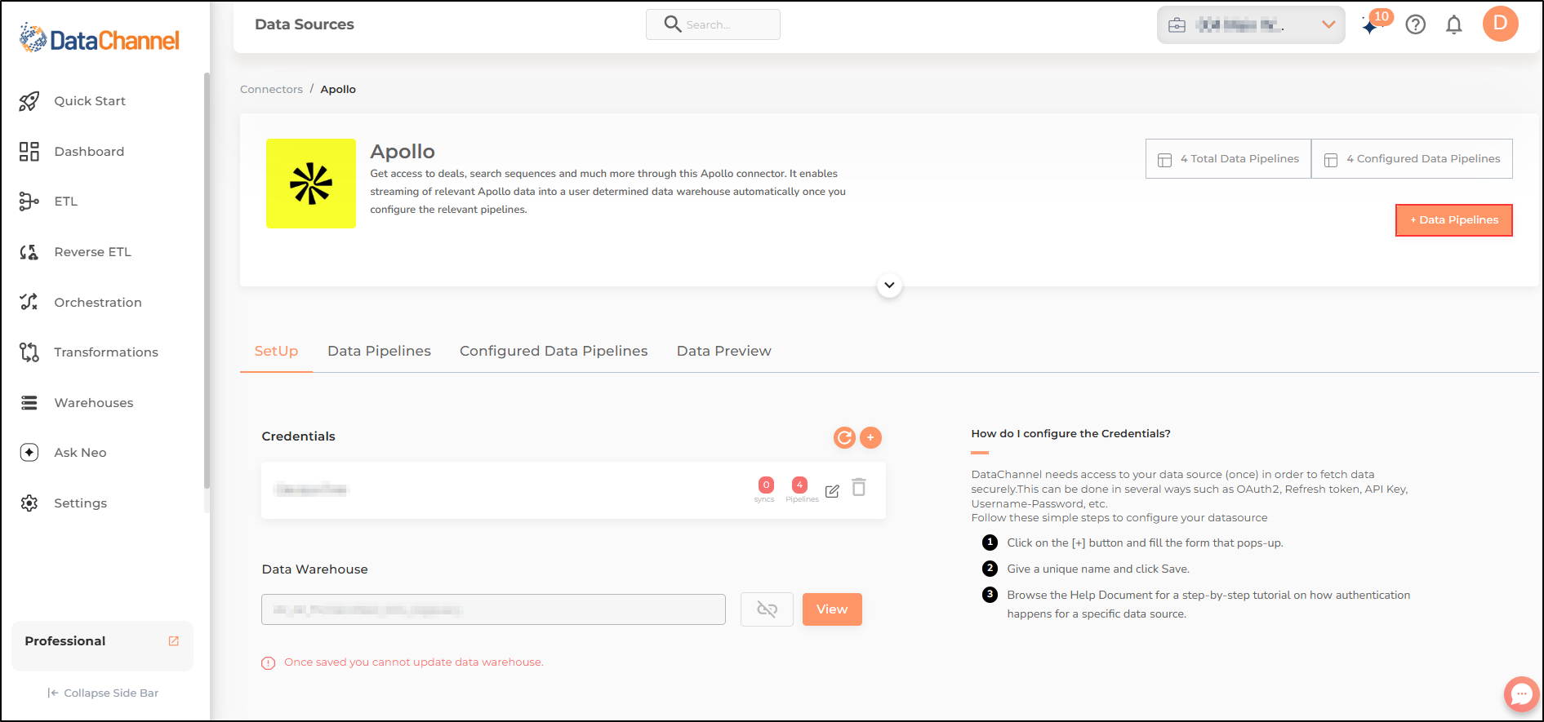The height and width of the screenshot is (722, 1544).
Task: Switch to the Data Pipelines tab
Action: [380, 352]
